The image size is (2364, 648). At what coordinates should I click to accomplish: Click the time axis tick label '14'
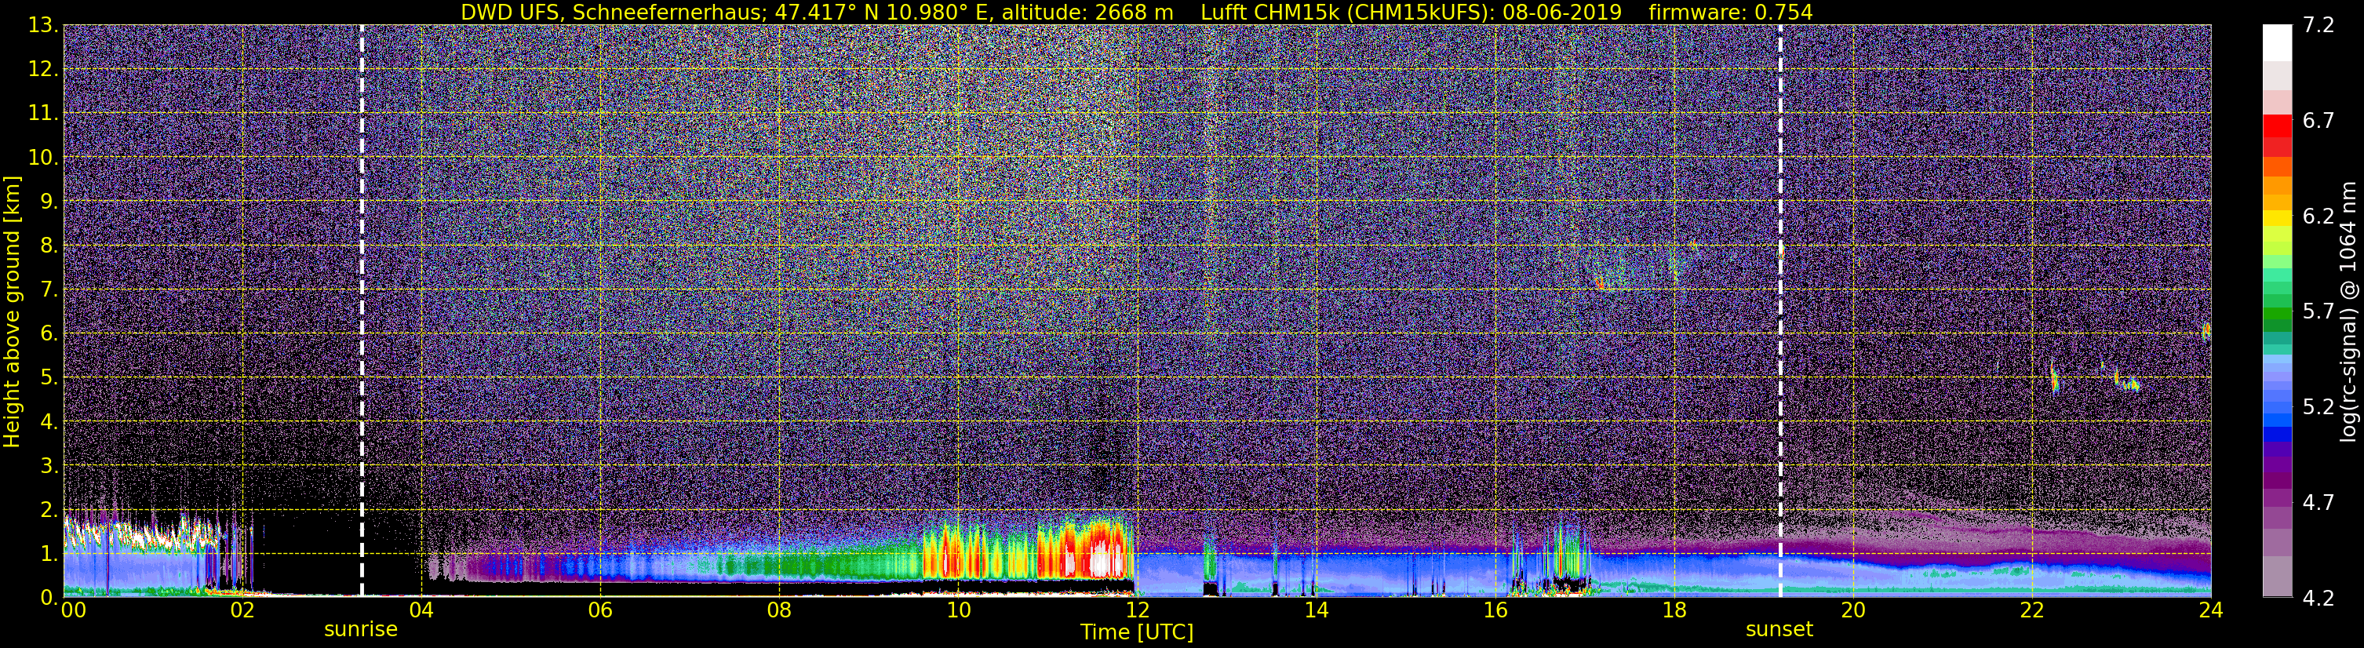point(1316,611)
